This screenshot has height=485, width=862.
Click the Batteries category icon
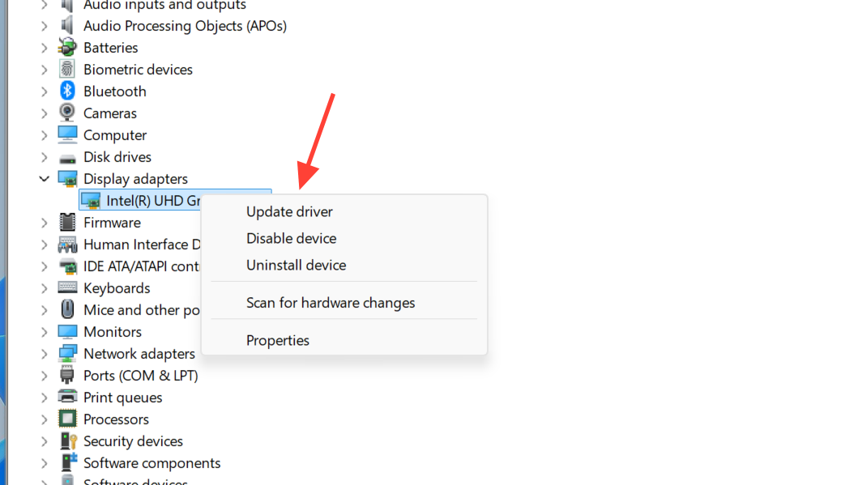pos(68,48)
